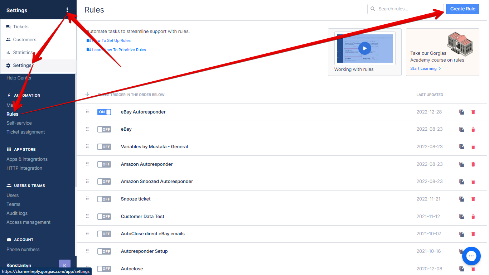The image size is (489, 275).
Task: Duplicate the Snooze ticket rule
Action: pos(462,199)
